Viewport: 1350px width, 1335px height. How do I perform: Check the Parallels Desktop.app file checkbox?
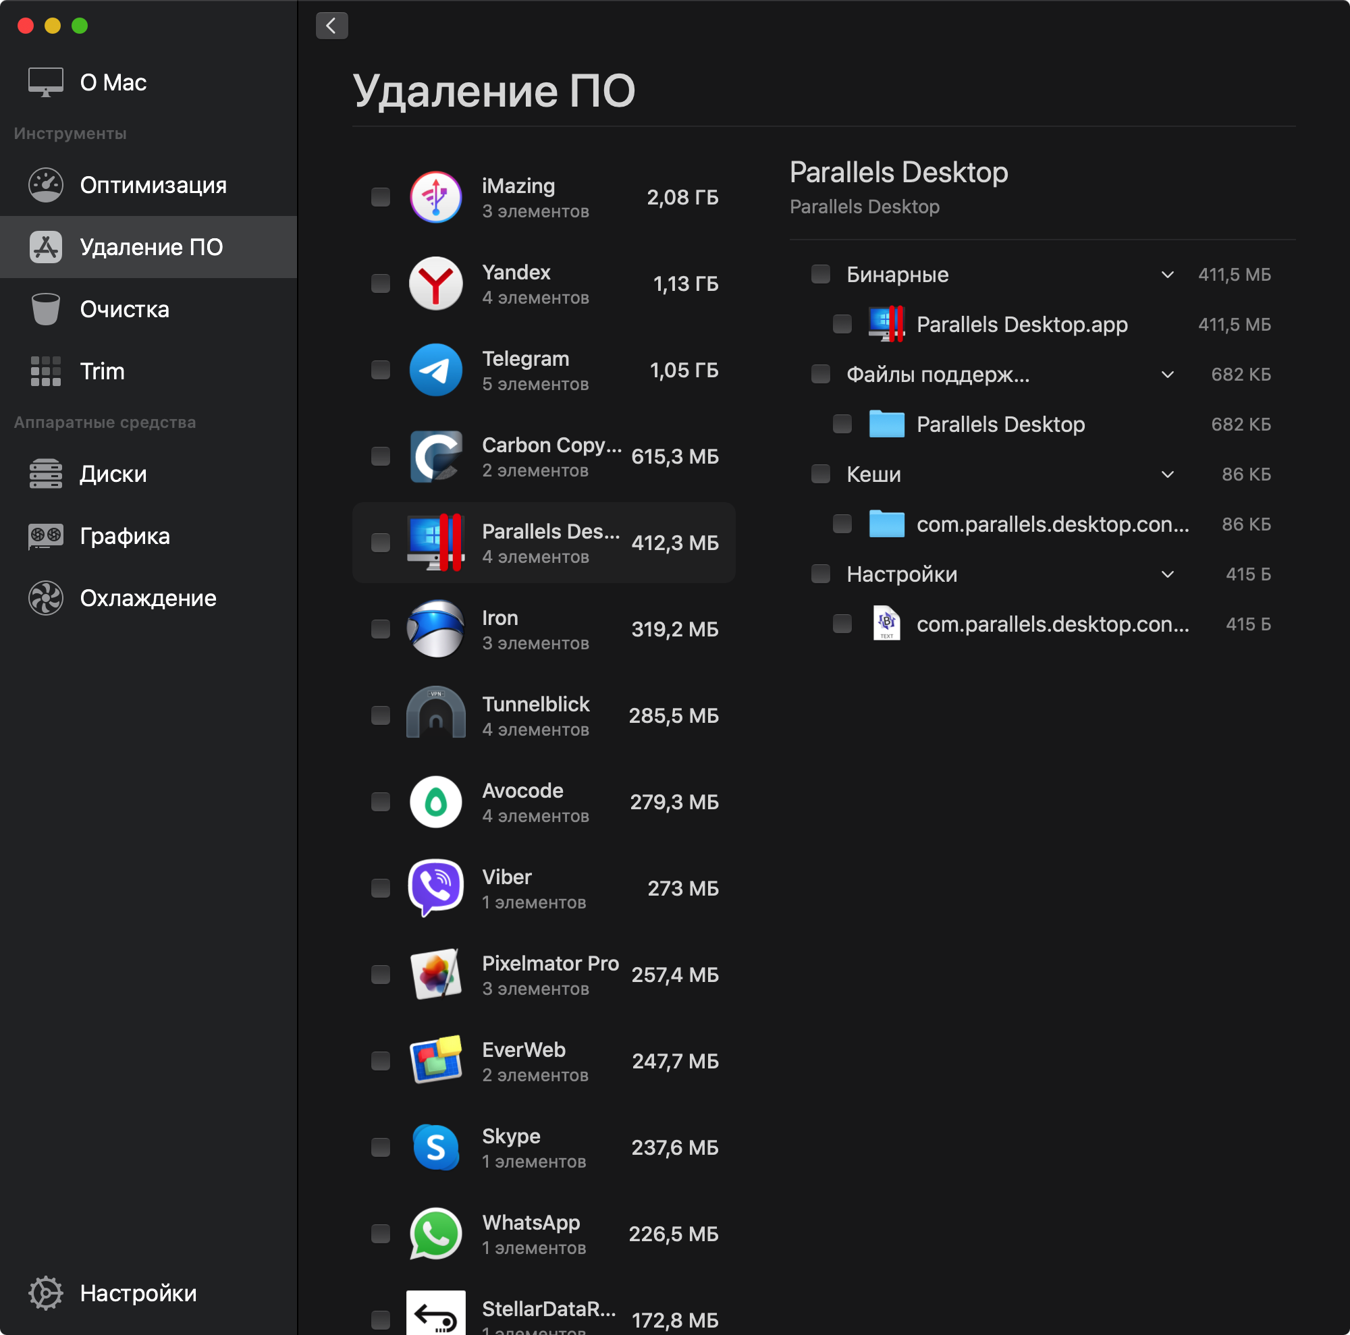tap(842, 324)
